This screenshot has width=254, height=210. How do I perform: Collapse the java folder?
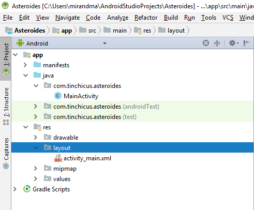click(25, 76)
